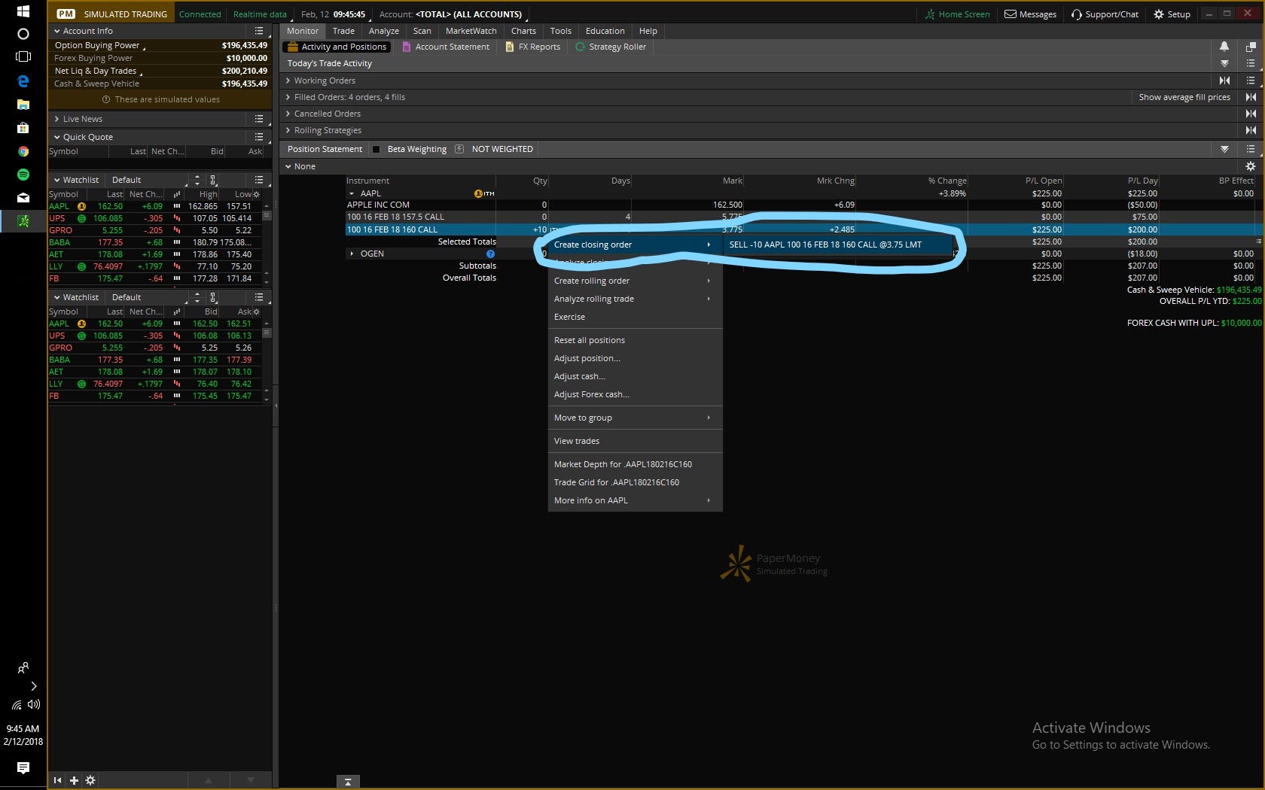Expand the Working Orders section
This screenshot has width=1265, height=790.
pyautogui.click(x=288, y=81)
